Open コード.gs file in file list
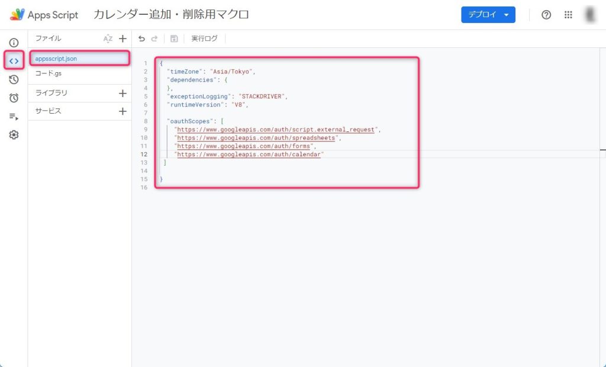This screenshot has height=367, width=606. tap(48, 73)
